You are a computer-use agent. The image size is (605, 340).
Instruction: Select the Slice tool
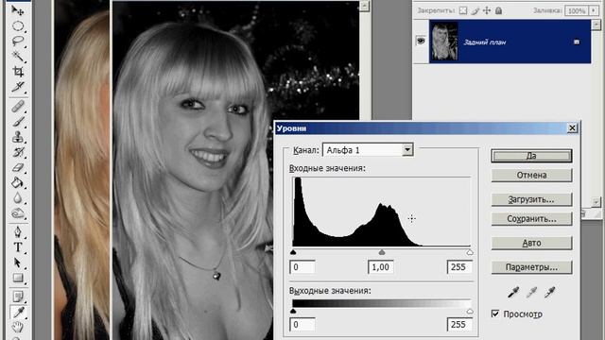[x=18, y=87]
